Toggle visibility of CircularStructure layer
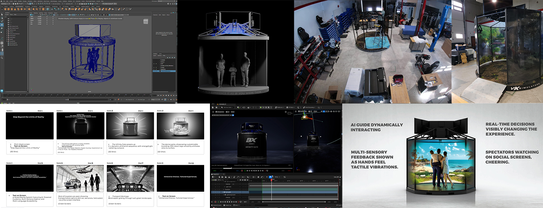 pyautogui.click(x=154, y=71)
